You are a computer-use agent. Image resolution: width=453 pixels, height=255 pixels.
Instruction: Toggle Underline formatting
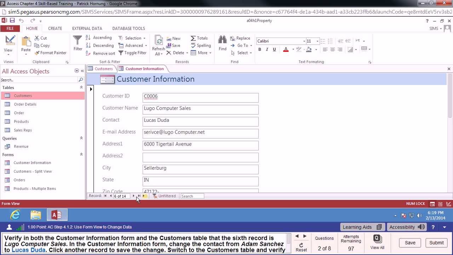click(x=274, y=50)
